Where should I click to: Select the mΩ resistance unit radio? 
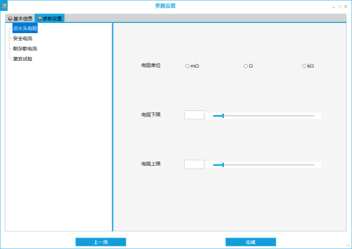click(x=192, y=66)
